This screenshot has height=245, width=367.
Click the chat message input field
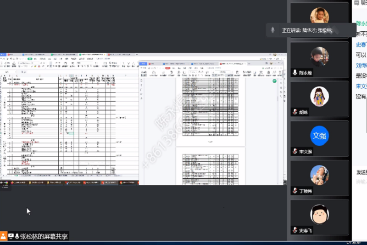point(361,182)
